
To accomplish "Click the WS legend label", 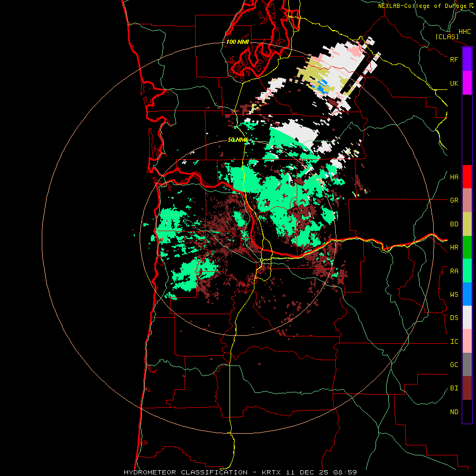I will (454, 295).
